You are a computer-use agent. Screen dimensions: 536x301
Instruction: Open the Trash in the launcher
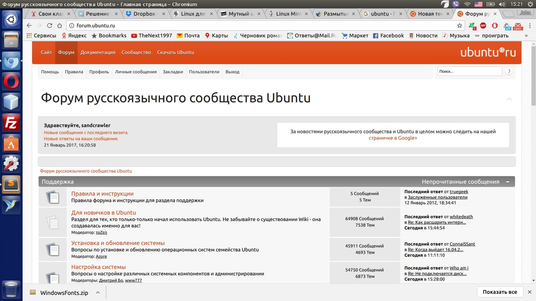[x=11, y=289]
